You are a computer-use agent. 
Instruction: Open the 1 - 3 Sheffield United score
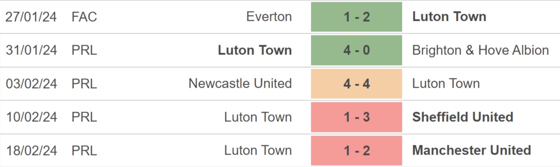pos(356,117)
